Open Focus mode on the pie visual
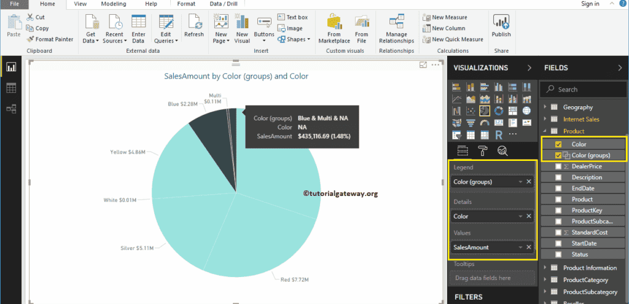 [423, 64]
